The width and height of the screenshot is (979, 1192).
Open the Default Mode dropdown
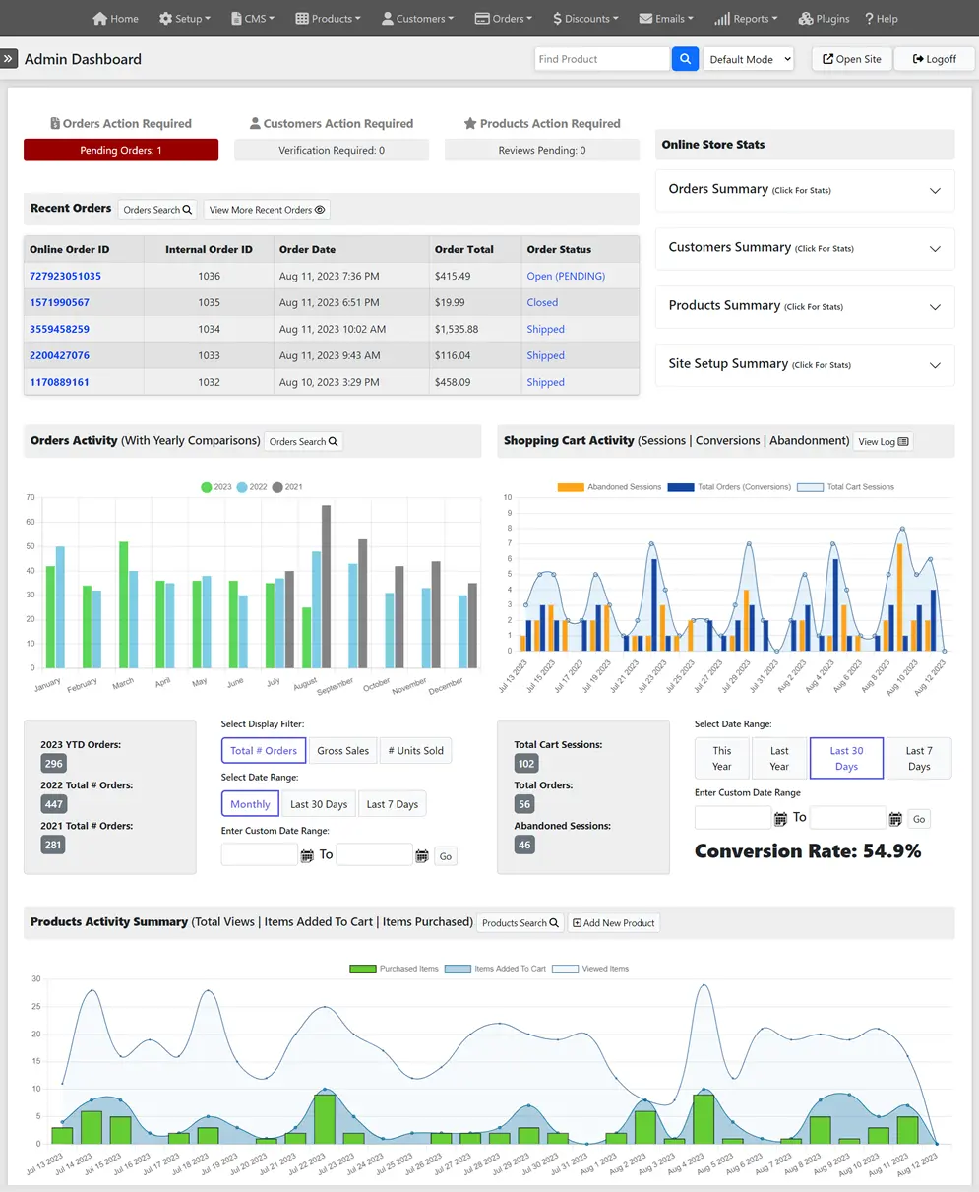coord(749,59)
